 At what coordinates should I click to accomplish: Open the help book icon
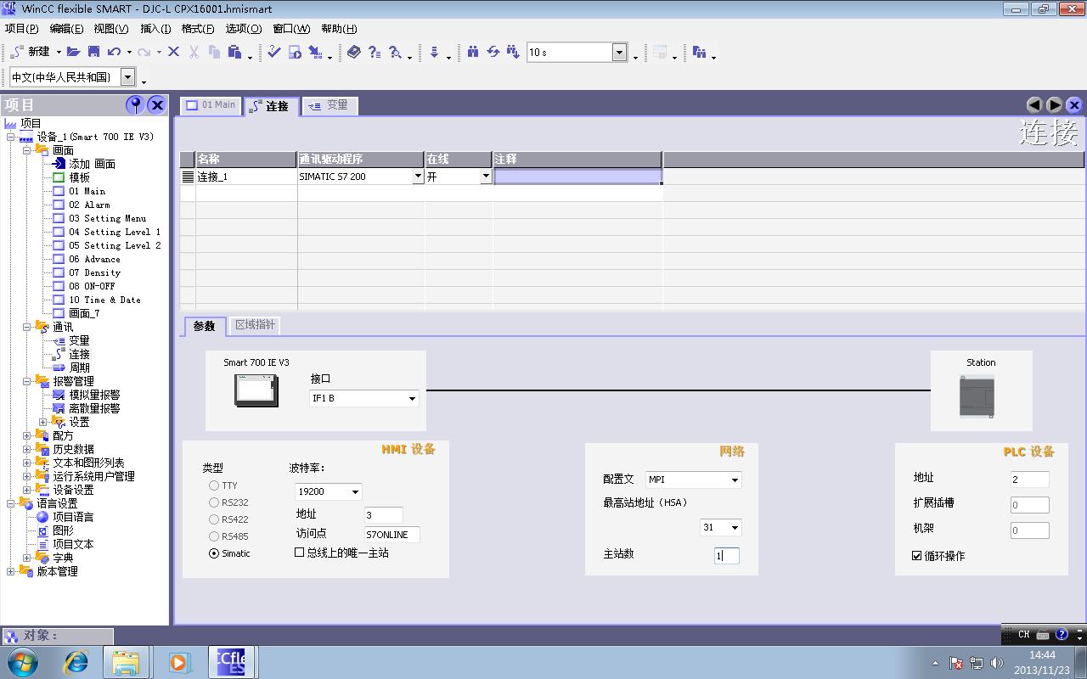[x=354, y=52]
